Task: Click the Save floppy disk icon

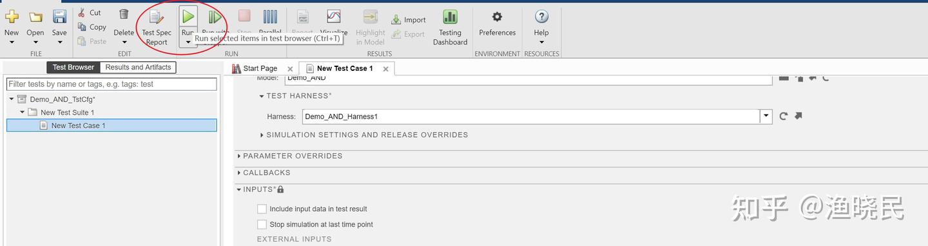Action: pyautogui.click(x=59, y=17)
